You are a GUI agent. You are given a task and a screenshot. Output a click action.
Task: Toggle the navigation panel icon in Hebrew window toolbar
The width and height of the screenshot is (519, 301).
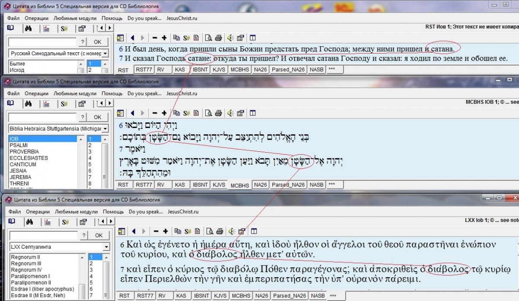(120, 113)
